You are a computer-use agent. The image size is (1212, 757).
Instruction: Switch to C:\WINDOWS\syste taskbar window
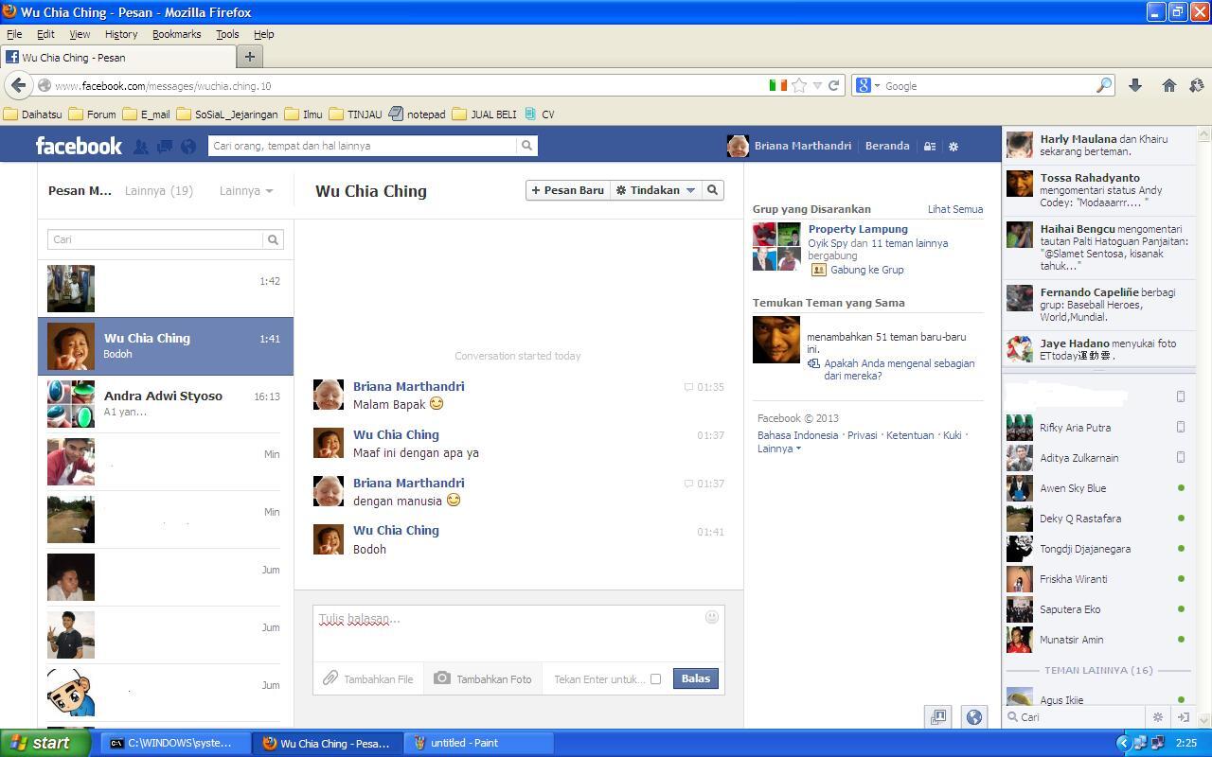point(175,743)
